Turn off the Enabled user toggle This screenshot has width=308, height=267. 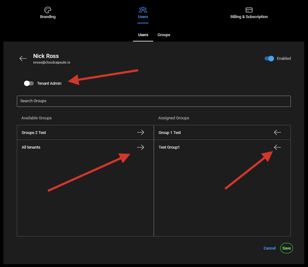[269, 59]
